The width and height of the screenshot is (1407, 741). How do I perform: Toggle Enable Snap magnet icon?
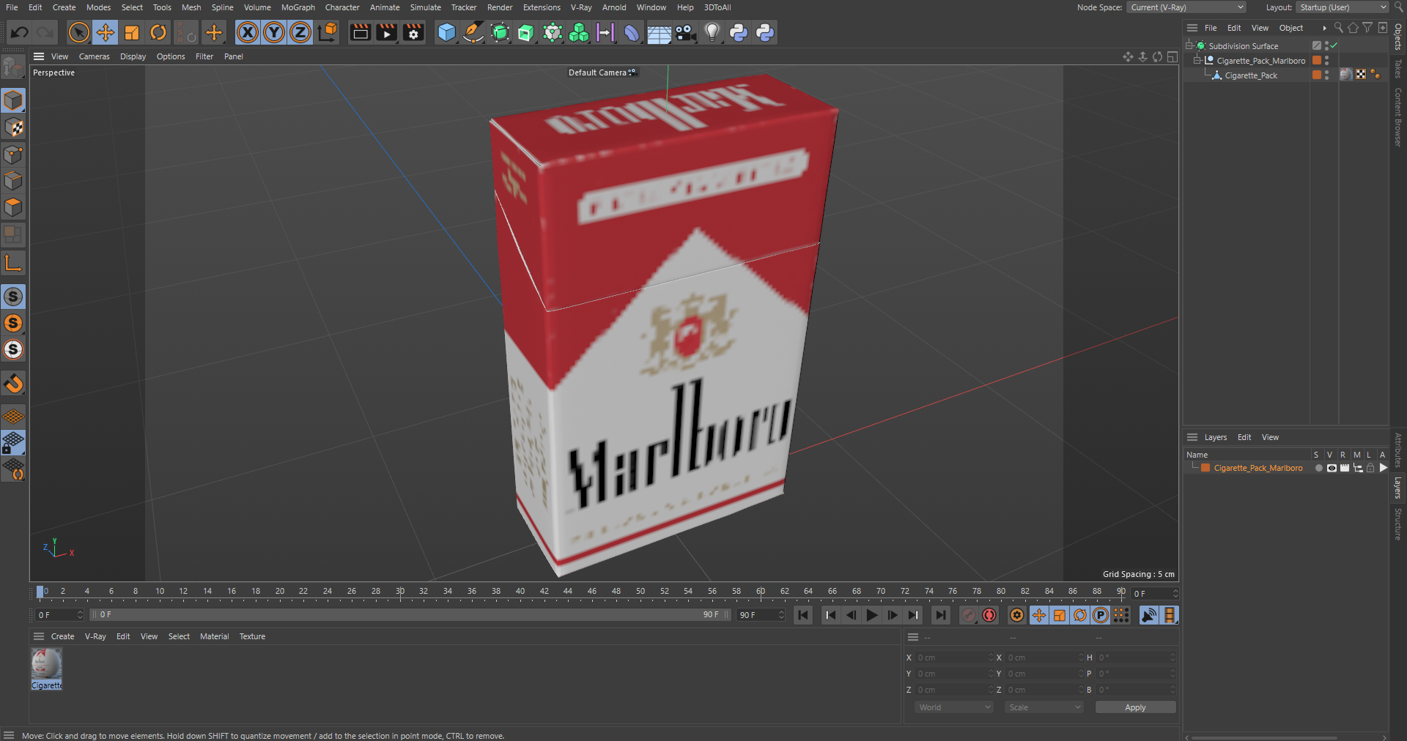[x=13, y=383]
